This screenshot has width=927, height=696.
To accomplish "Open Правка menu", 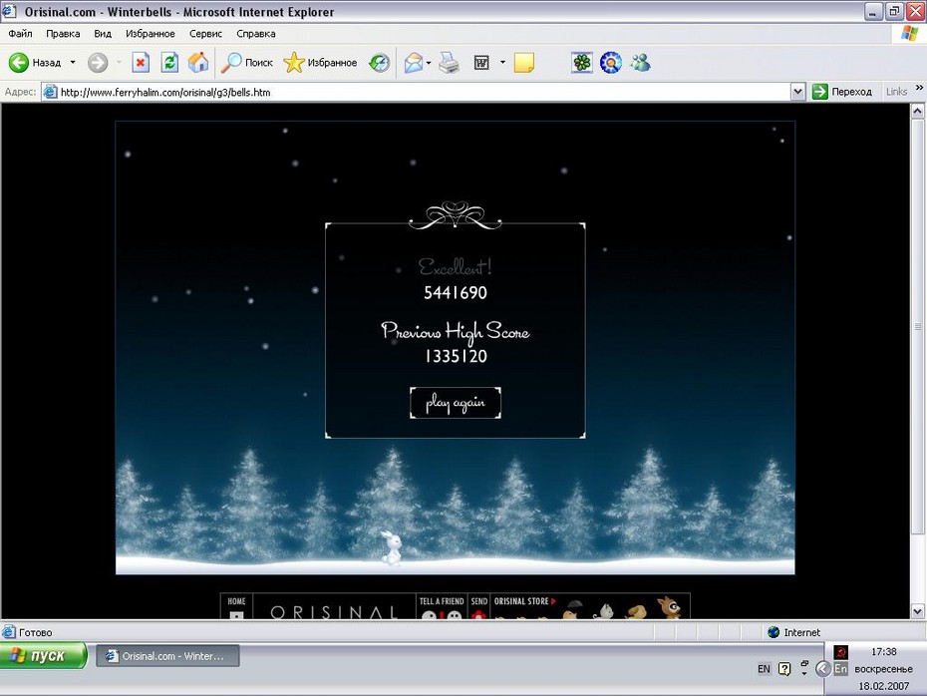I will click(63, 34).
